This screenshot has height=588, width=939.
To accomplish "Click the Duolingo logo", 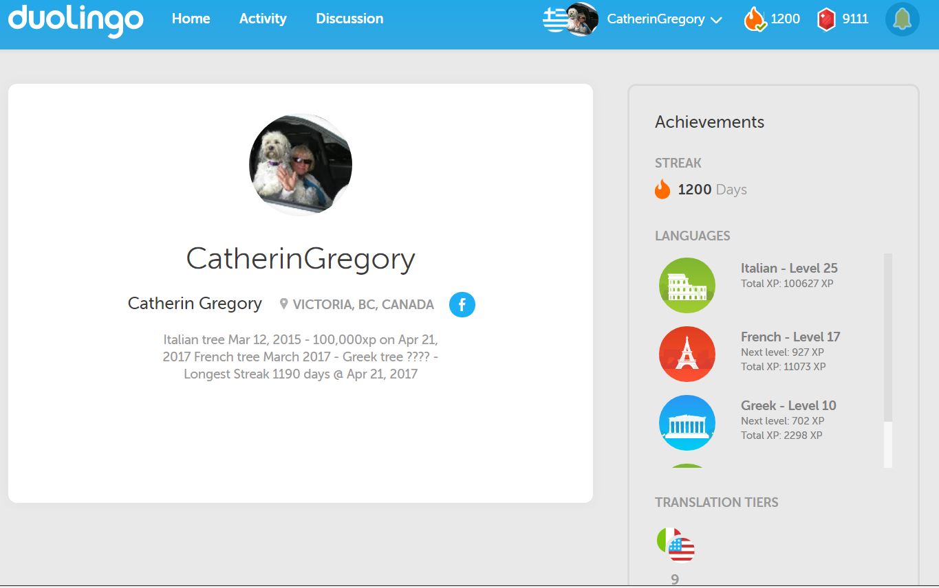I will 76,19.
